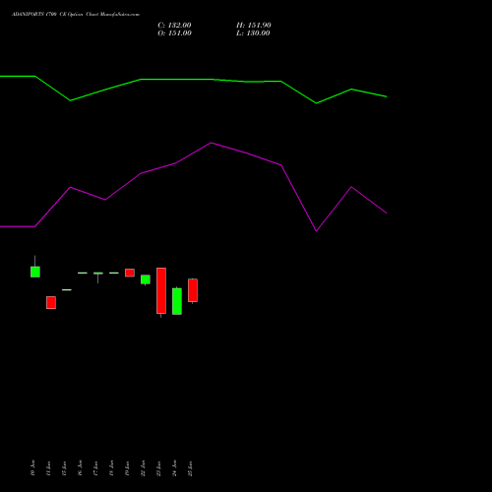This screenshot has height=492, width=492.
Task: Click the tall green candlestick beside tallest red
Action: coord(177,301)
